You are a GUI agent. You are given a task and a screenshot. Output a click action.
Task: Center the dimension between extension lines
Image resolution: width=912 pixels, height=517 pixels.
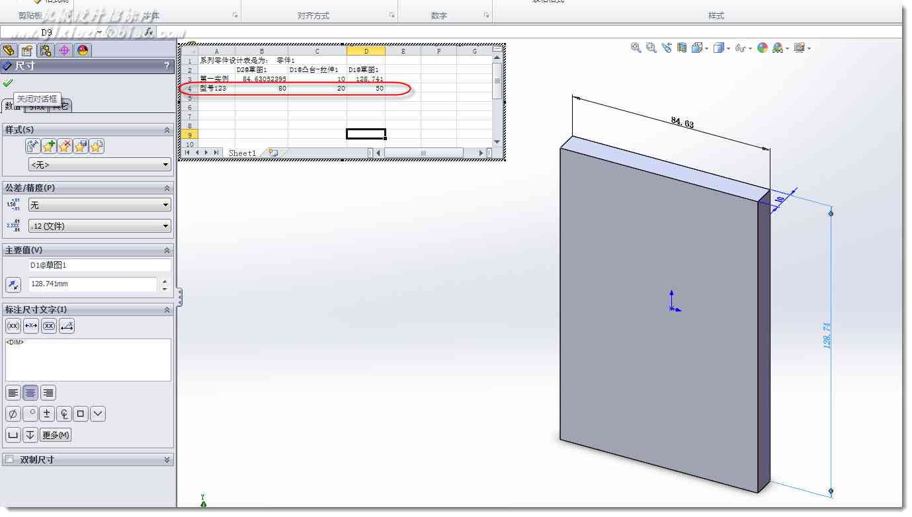click(x=31, y=326)
